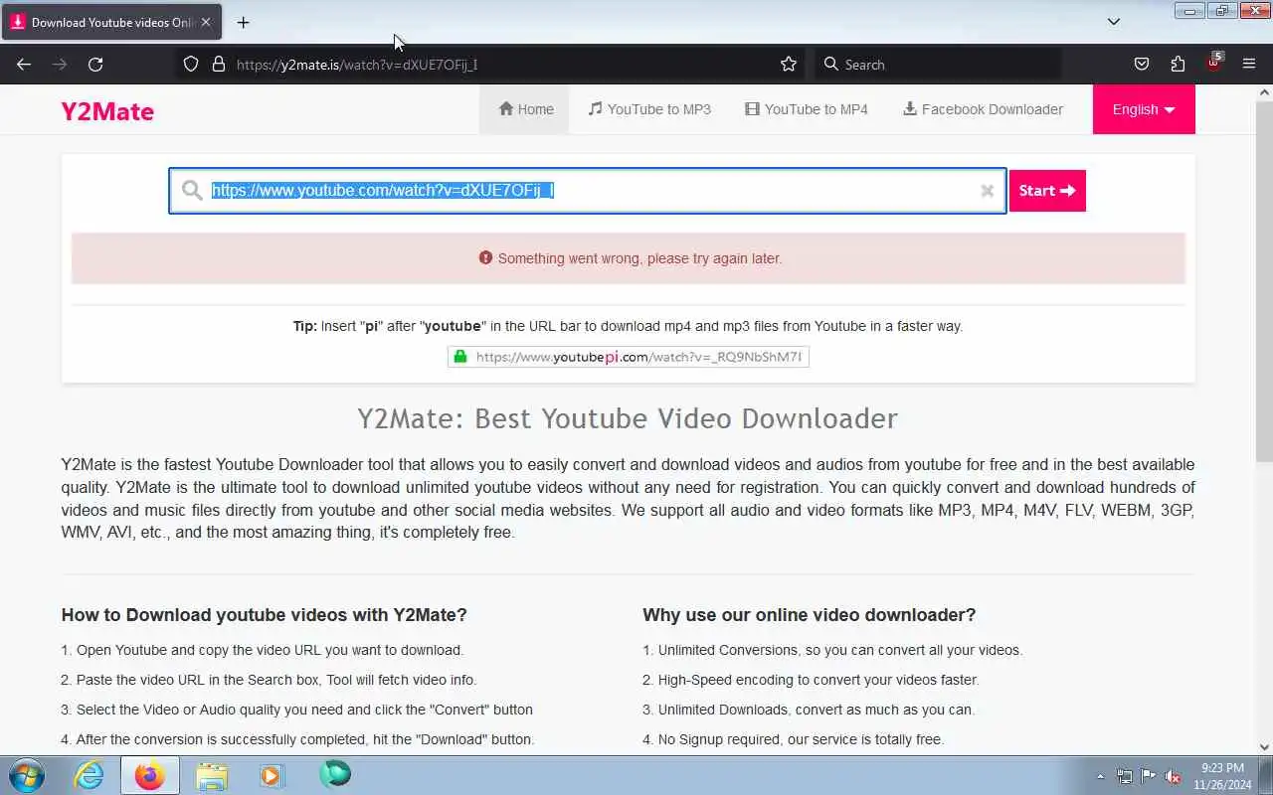Click 'Why use our online video downloader?' heading
Image resolution: width=1273 pixels, height=795 pixels.
[x=810, y=615]
